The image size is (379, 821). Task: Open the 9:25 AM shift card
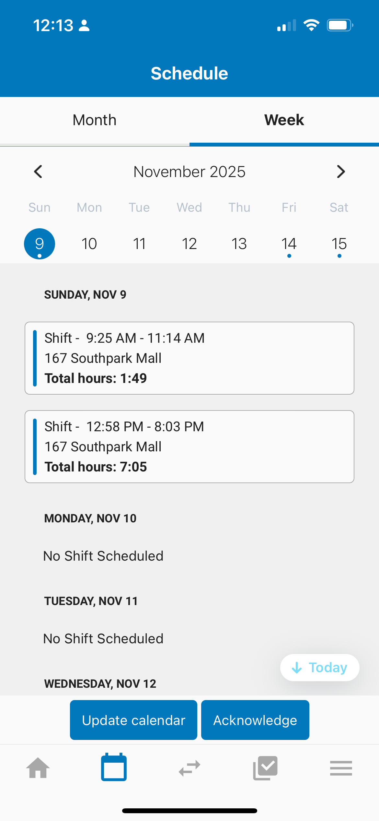pyautogui.click(x=189, y=358)
